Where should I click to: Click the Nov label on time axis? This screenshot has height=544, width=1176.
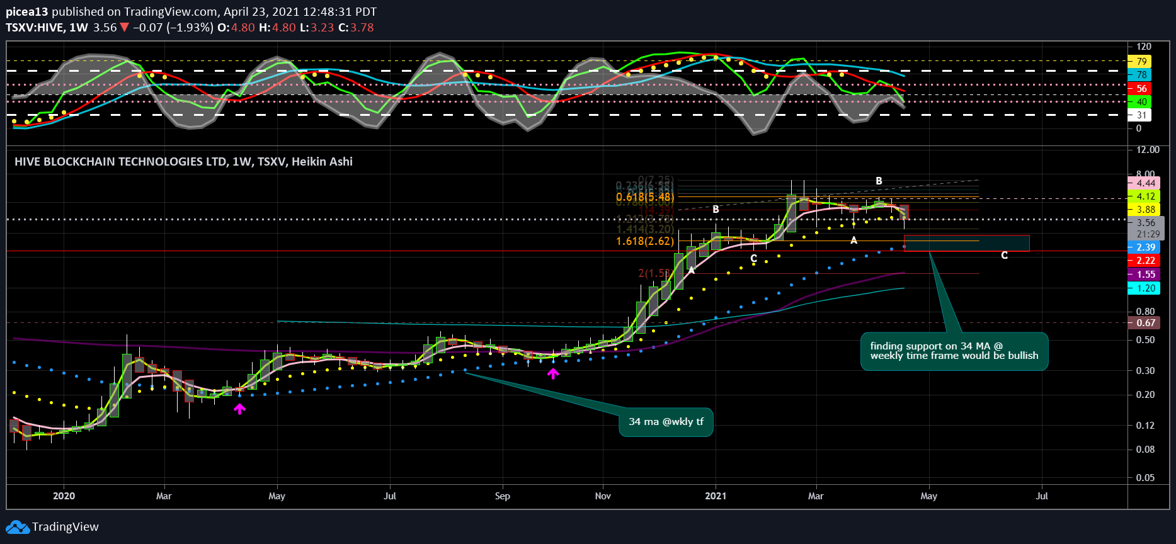tap(603, 496)
